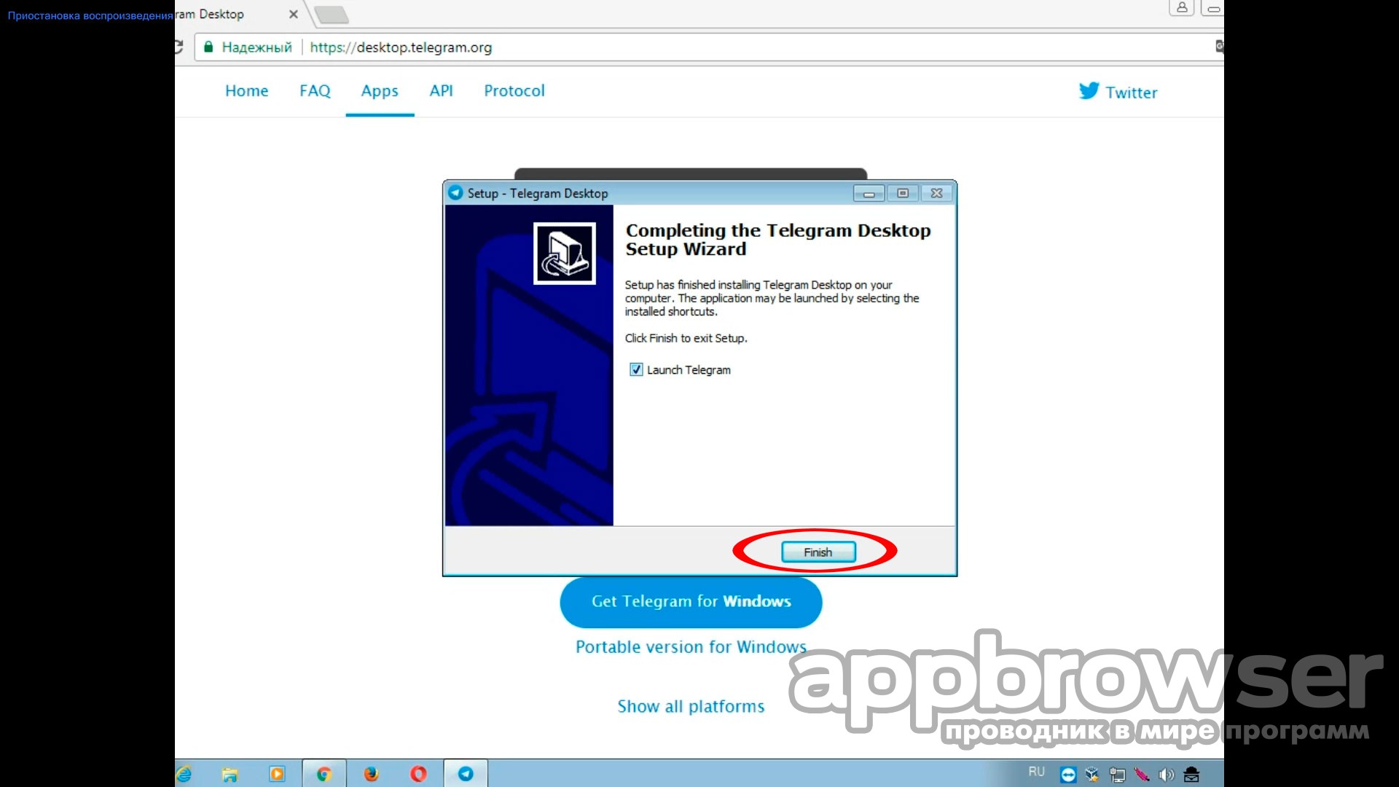Open the volume speaker tray icon
Viewport: 1399px width, 787px height.
point(1167,775)
